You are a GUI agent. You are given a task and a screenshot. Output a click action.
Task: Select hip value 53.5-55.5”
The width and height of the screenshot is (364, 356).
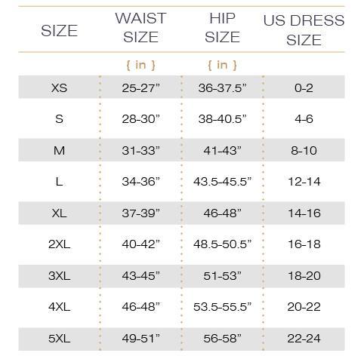(222, 306)
